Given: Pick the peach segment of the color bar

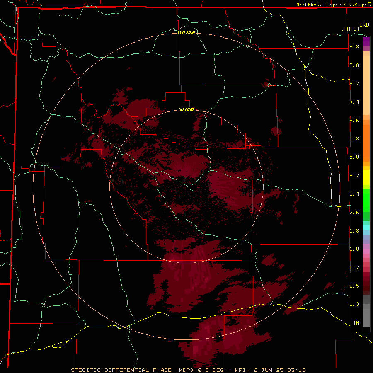Looking at the screenshot, I should pyautogui.click(x=366, y=85).
